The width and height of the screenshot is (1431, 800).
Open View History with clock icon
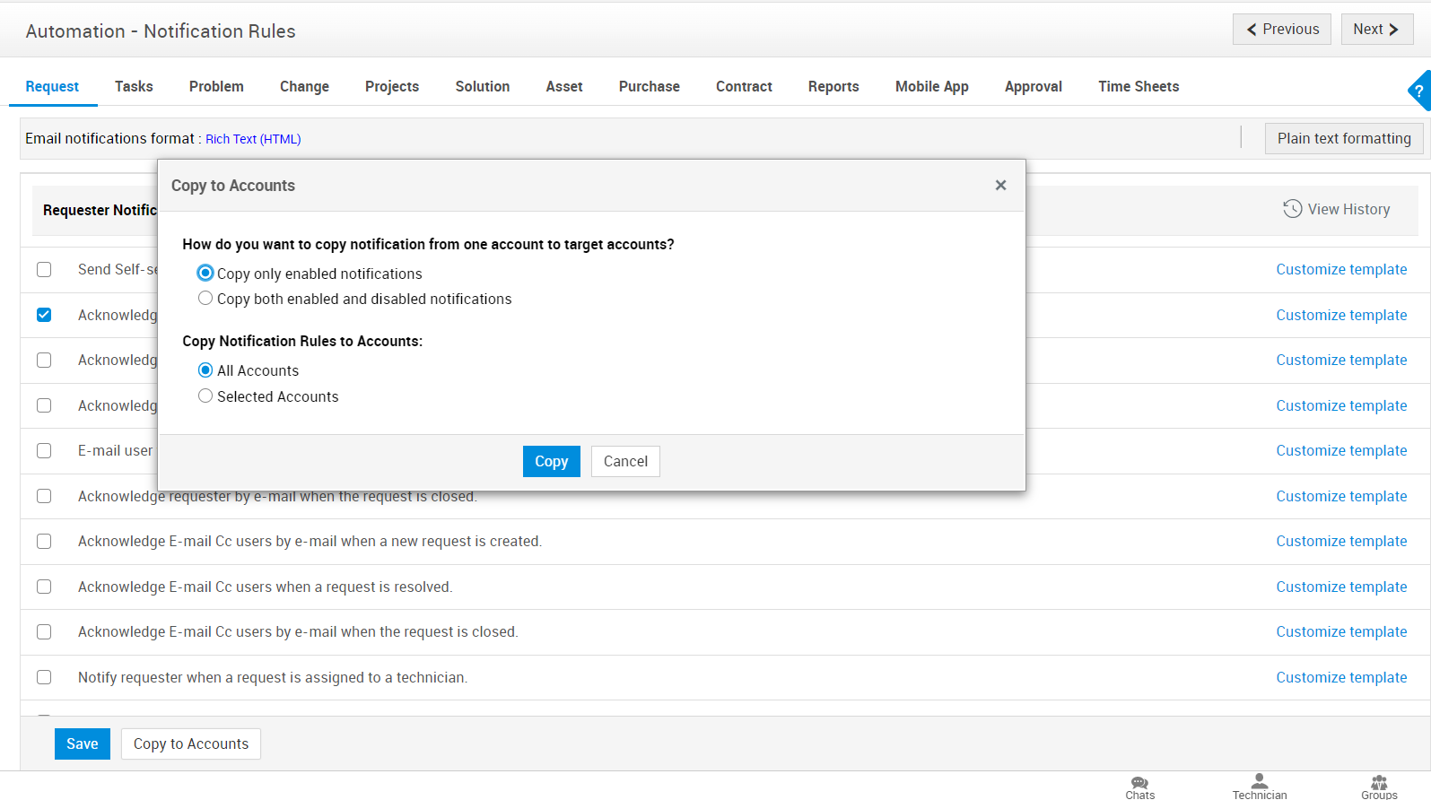coord(1337,209)
